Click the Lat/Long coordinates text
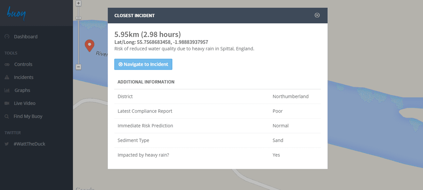This screenshot has width=423, height=190. [x=161, y=42]
